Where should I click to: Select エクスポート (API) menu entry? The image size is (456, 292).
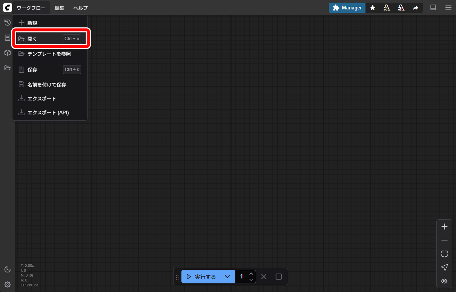(x=50, y=113)
